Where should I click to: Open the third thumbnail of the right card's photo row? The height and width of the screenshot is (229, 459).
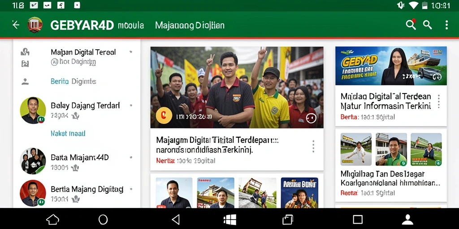(426, 149)
